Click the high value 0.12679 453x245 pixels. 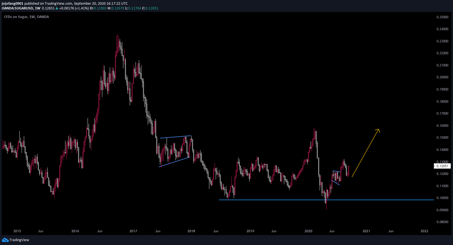tap(118, 8)
